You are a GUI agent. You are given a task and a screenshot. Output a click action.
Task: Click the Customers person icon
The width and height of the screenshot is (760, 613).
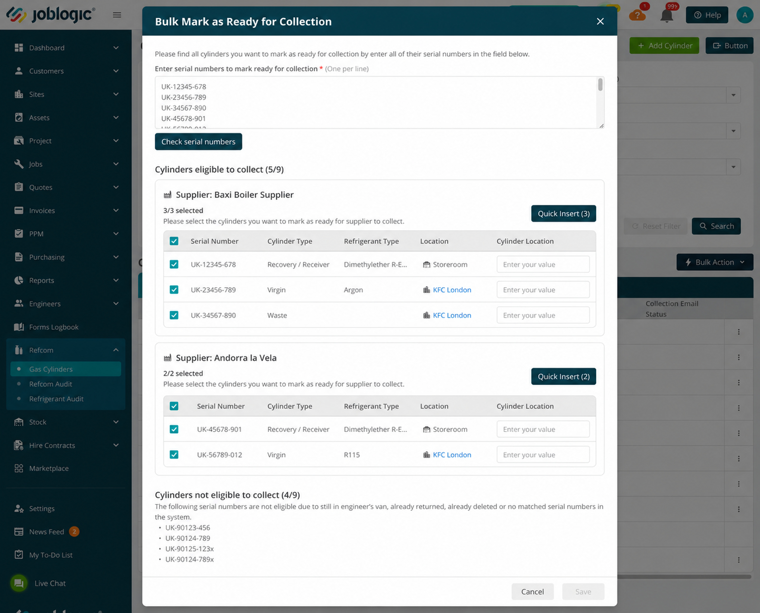coord(19,71)
